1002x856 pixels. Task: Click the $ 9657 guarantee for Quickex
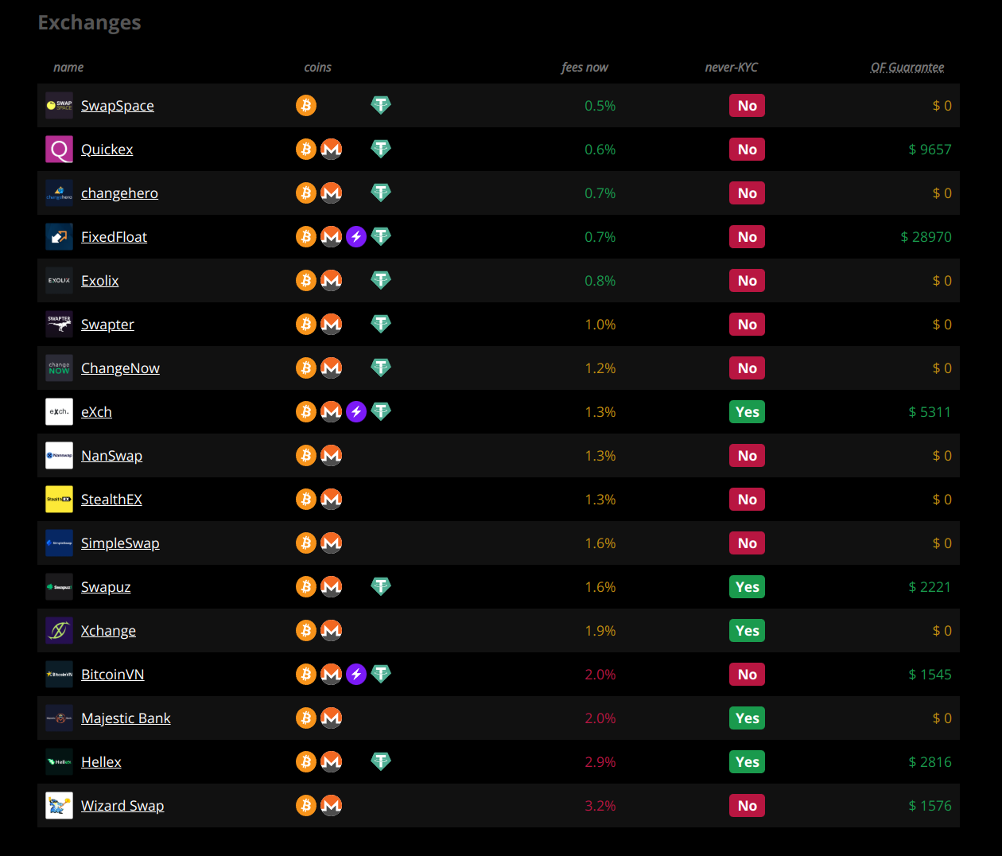[930, 150]
